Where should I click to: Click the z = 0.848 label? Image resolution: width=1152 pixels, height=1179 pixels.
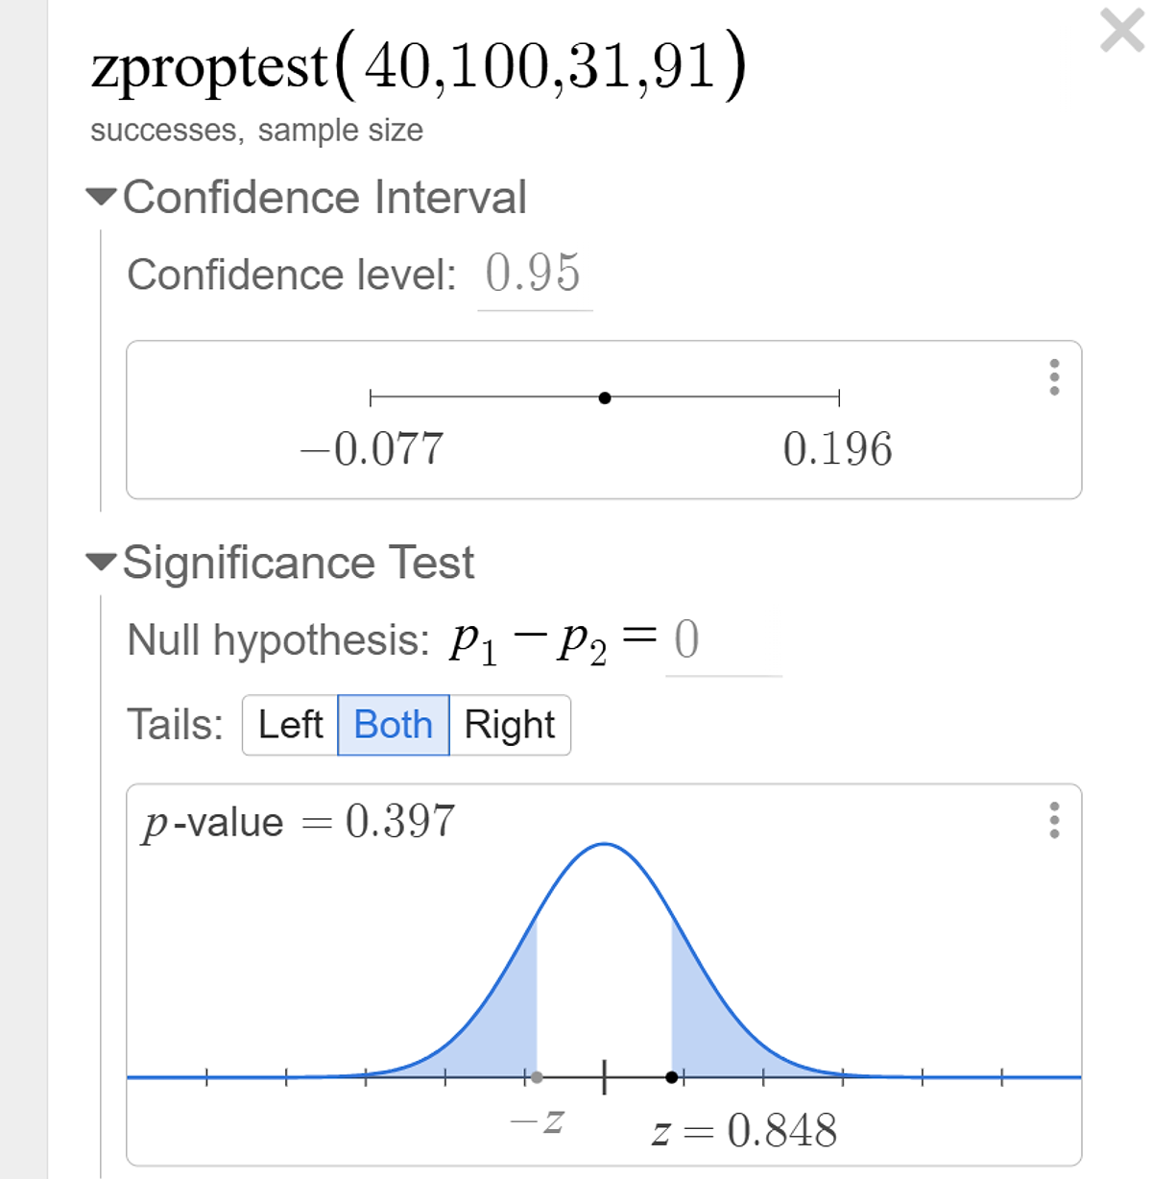pyautogui.click(x=744, y=1131)
